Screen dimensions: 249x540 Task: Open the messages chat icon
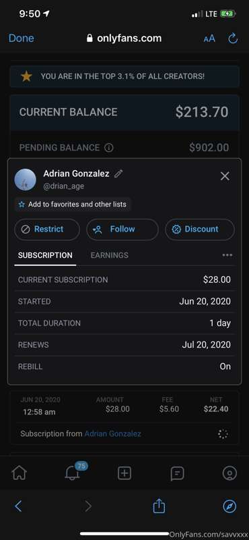pos(177,474)
